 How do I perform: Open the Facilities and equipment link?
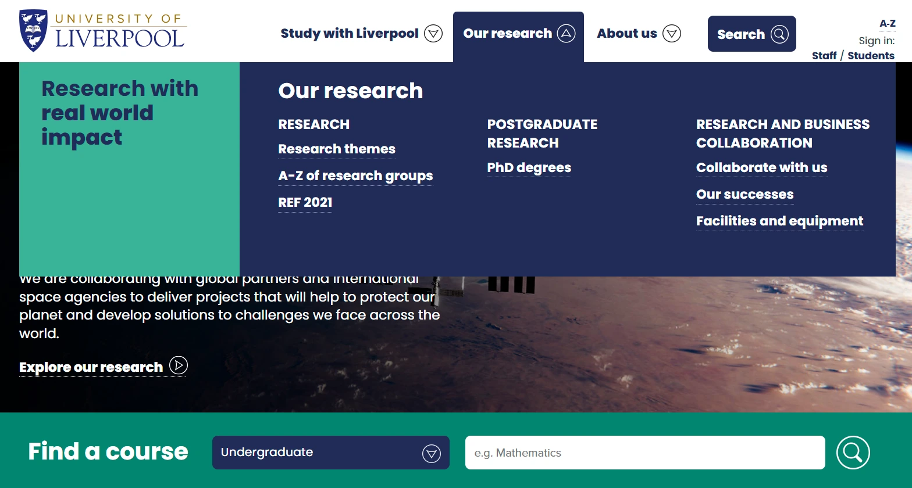tap(779, 221)
